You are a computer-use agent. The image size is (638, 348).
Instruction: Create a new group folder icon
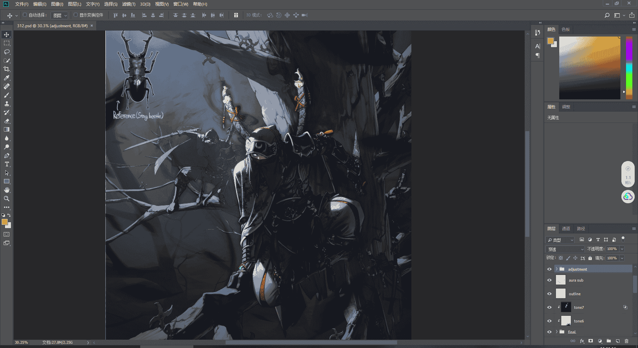point(609,341)
